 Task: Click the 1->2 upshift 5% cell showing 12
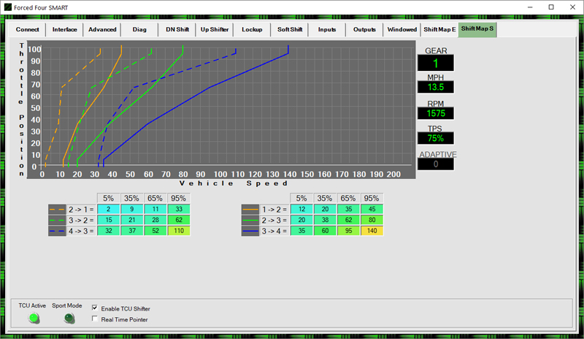[301, 209]
